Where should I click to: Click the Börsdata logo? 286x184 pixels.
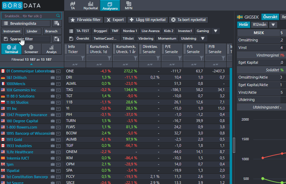pos(21,6)
